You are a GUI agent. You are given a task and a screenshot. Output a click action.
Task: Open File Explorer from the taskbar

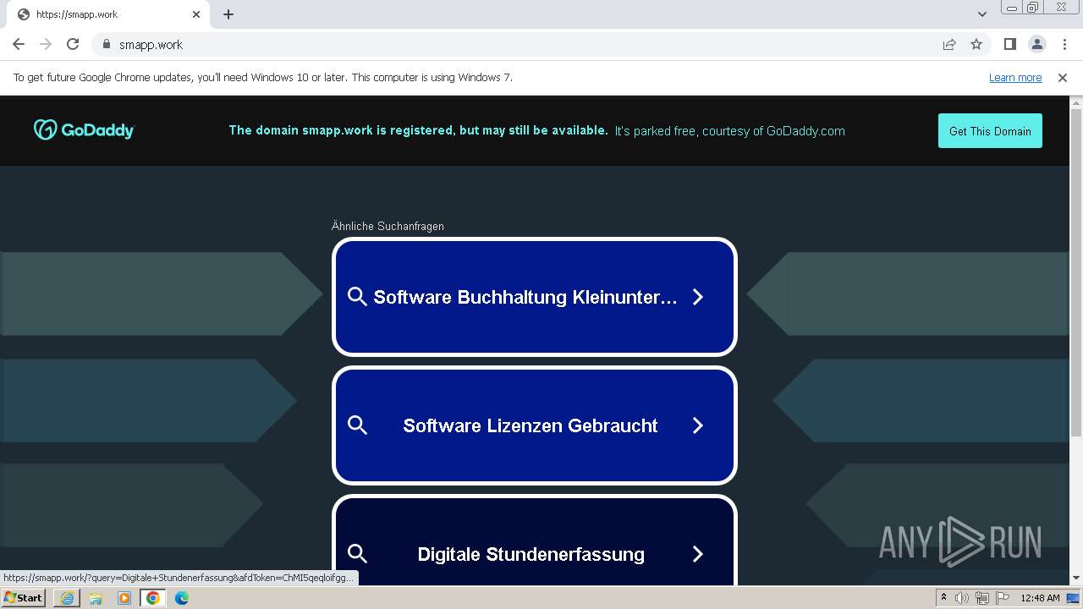coord(96,598)
